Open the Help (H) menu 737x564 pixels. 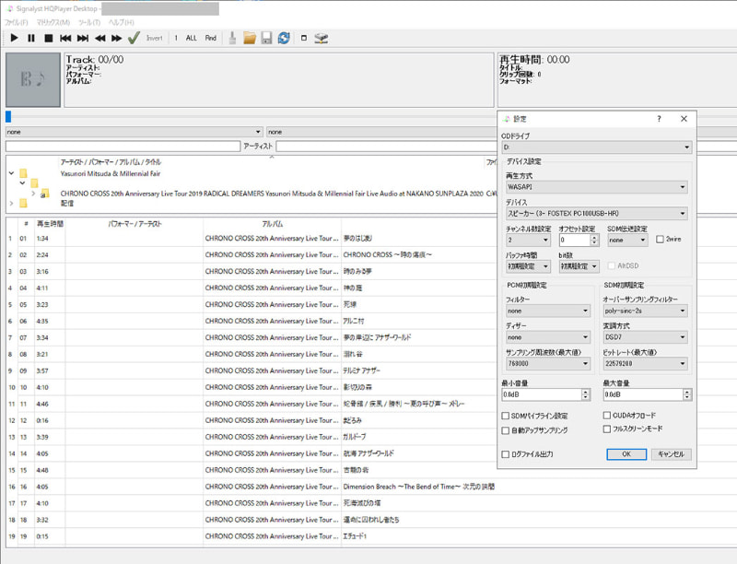tap(122, 22)
